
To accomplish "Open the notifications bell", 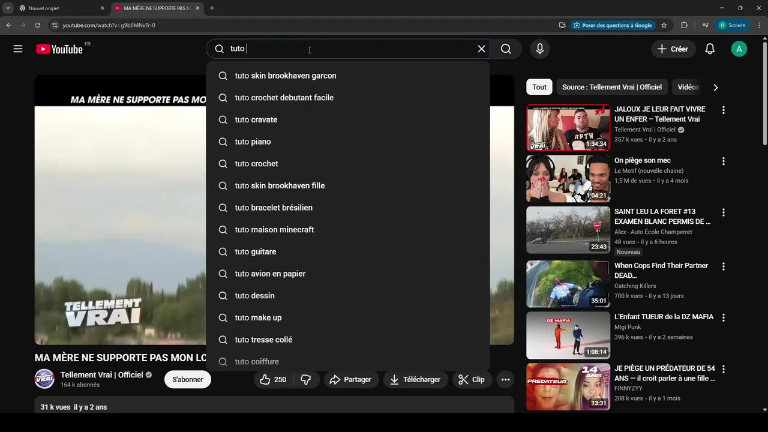I will pyautogui.click(x=710, y=49).
